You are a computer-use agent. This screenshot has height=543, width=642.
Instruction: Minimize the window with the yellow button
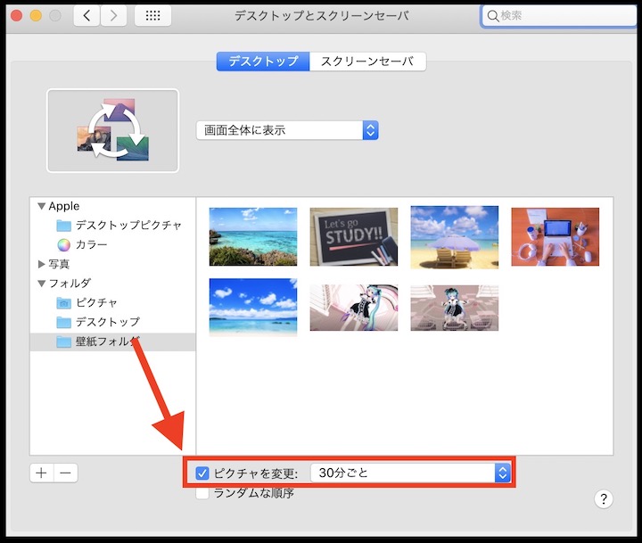coord(36,16)
